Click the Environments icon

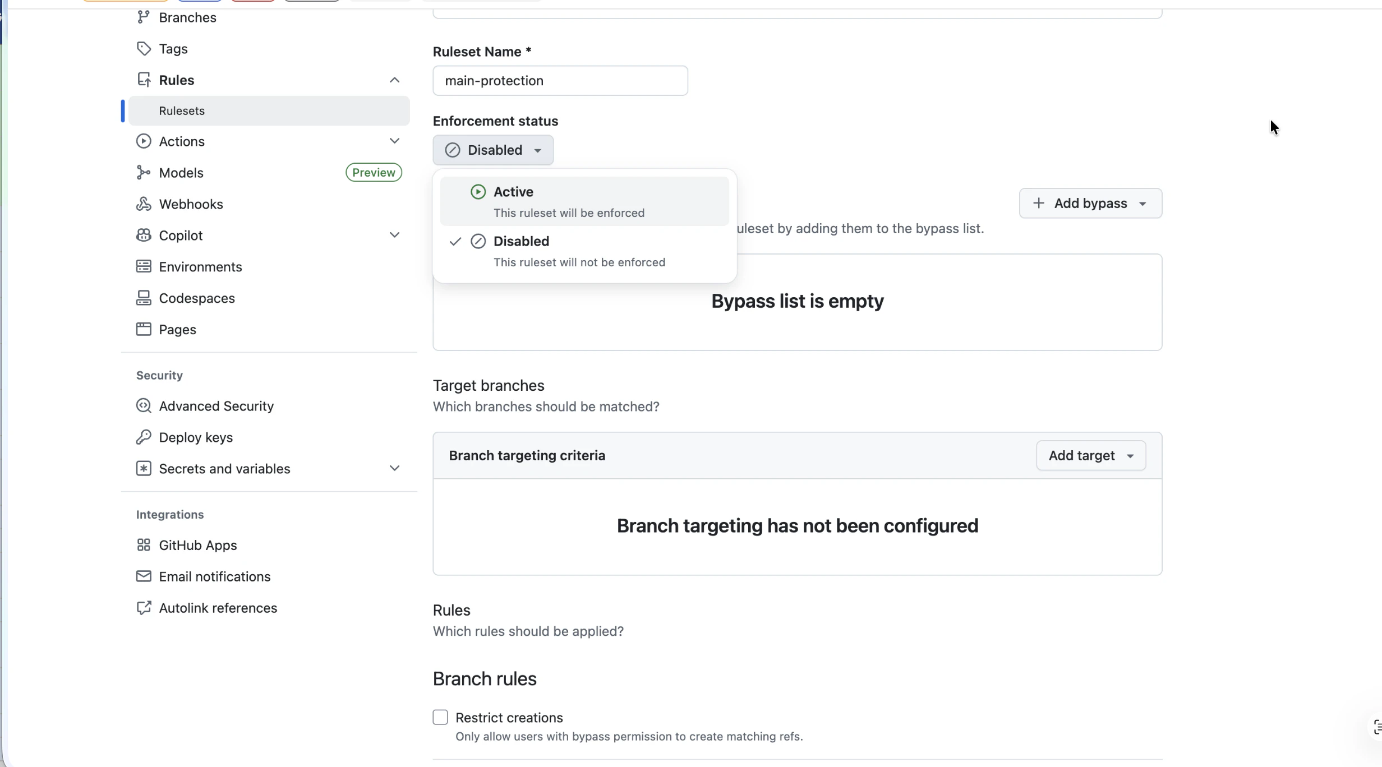[x=144, y=267]
